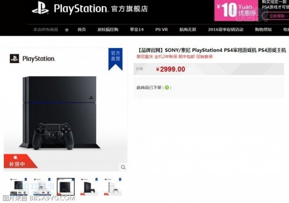This screenshot has width=289, height=203.
Task: Open the magnifier zoom icon on the product image
Action: click(x=123, y=167)
